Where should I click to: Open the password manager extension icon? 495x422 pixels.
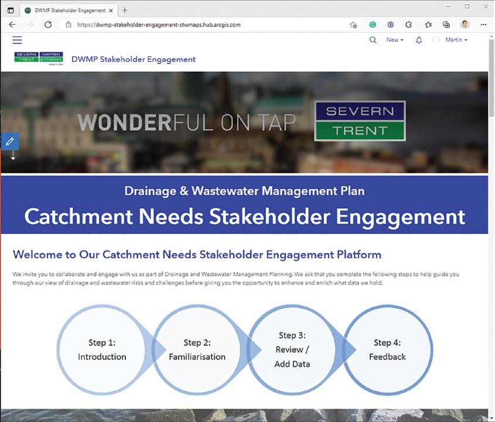point(391,25)
